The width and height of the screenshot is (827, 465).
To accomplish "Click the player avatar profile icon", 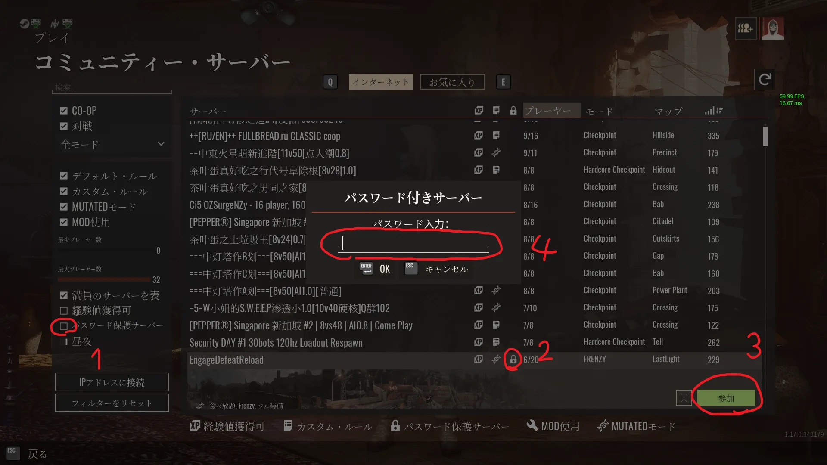I will (772, 28).
